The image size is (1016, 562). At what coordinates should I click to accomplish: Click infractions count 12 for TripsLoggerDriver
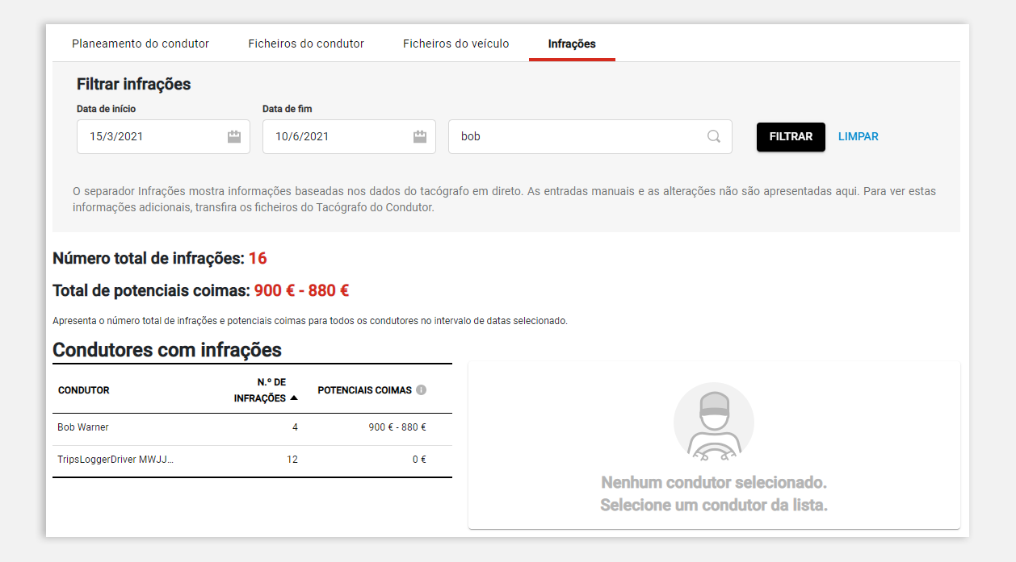click(292, 460)
